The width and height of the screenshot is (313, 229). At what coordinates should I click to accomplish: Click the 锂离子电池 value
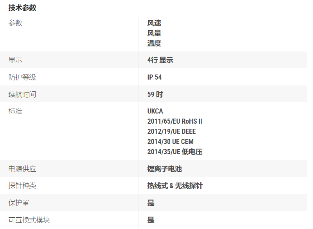pyautogui.click(x=164, y=169)
